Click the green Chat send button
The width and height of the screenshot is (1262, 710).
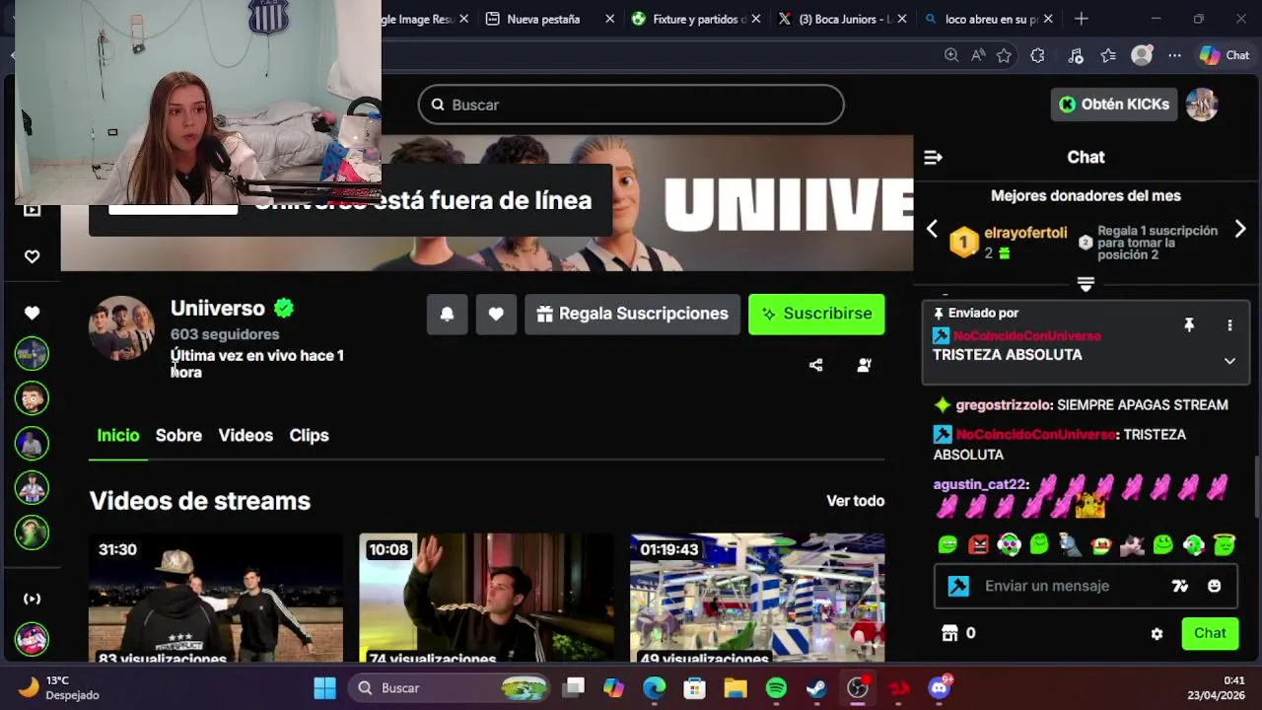(x=1210, y=633)
